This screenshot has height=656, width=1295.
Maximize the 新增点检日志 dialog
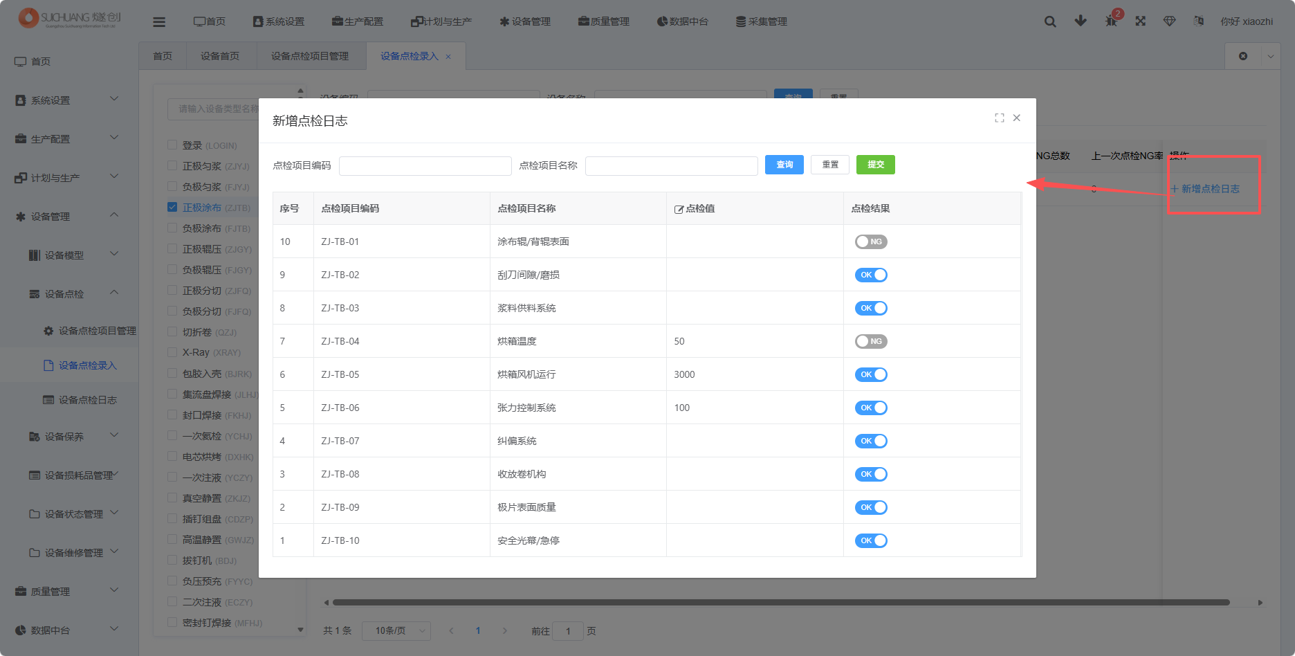coord(1000,118)
